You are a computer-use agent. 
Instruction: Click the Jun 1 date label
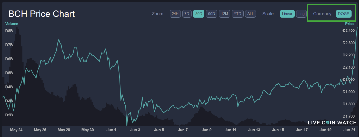pyautogui.click(x=111, y=130)
